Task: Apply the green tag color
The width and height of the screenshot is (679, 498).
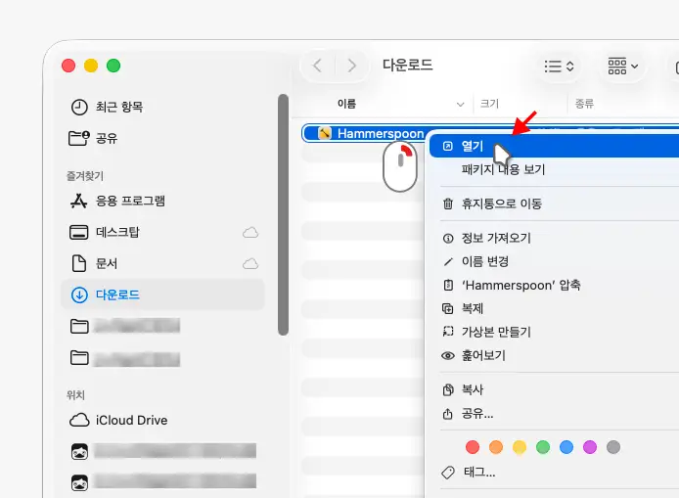Action: click(x=543, y=447)
